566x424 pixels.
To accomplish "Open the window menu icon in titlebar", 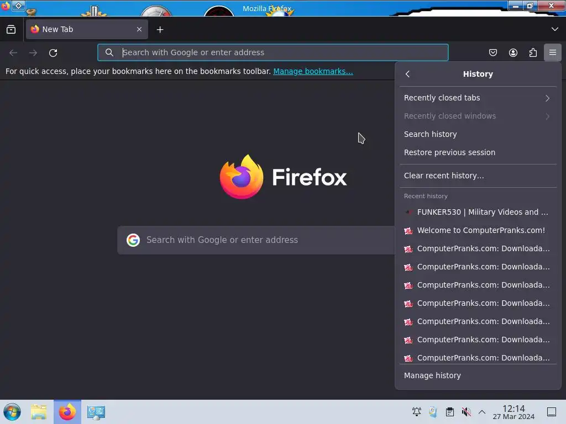I will point(6,6).
